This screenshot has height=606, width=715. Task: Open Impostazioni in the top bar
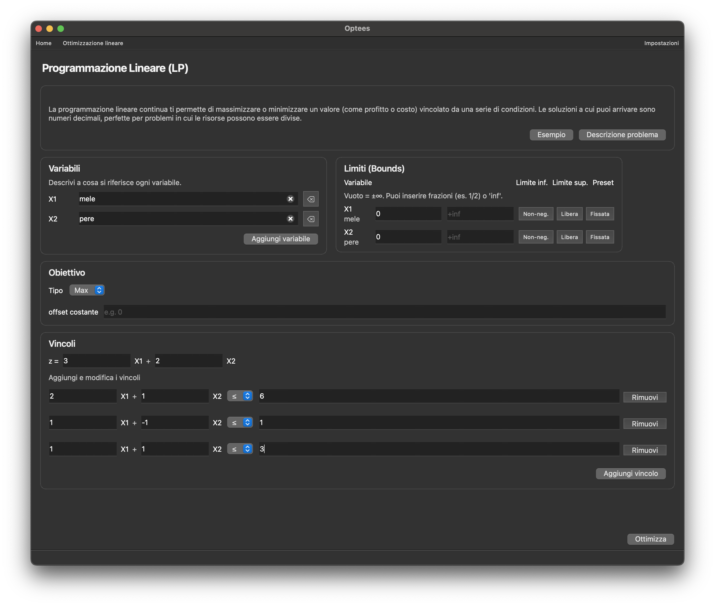[x=661, y=43]
